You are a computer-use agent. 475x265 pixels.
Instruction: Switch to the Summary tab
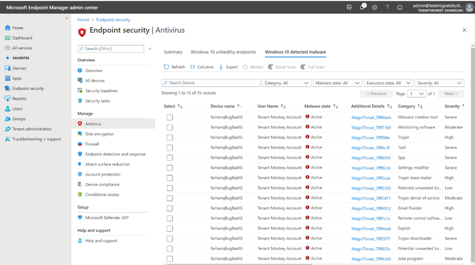pyautogui.click(x=173, y=52)
